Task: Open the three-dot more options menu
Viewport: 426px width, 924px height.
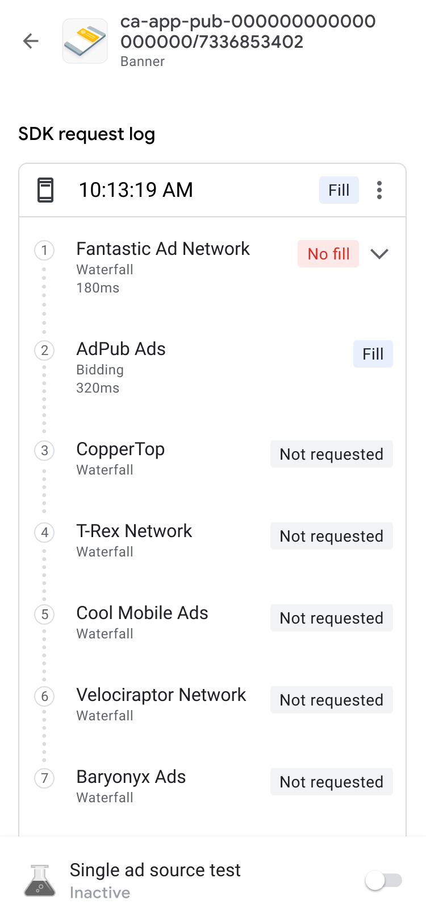Action: [x=379, y=190]
